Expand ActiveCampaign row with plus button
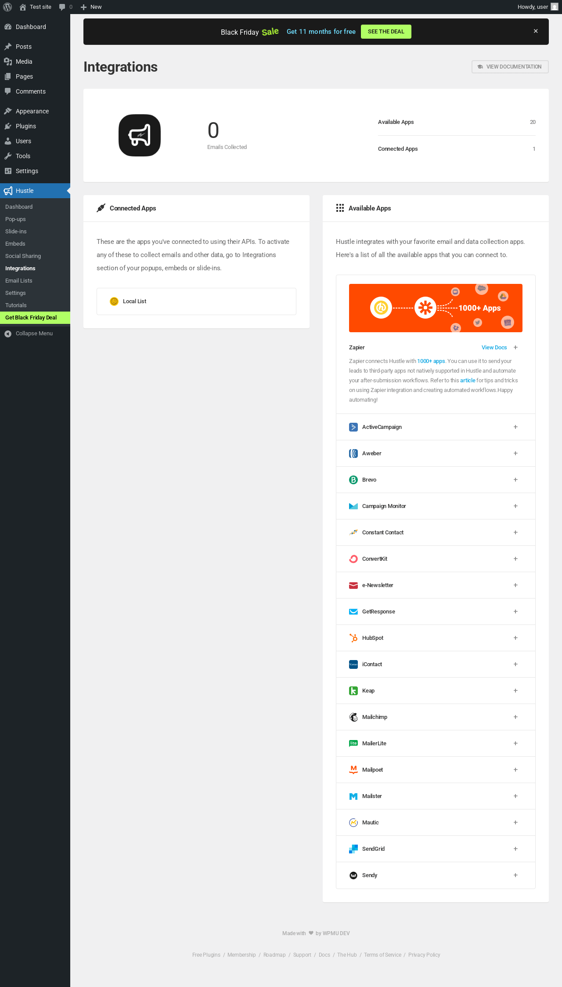Image resolution: width=562 pixels, height=987 pixels. click(x=515, y=427)
